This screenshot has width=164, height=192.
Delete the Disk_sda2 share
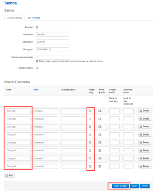coord(145,119)
